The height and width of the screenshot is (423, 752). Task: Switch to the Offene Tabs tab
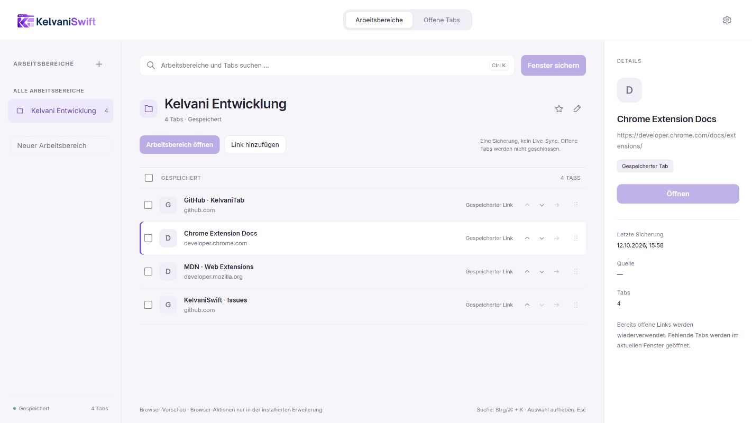pyautogui.click(x=442, y=20)
